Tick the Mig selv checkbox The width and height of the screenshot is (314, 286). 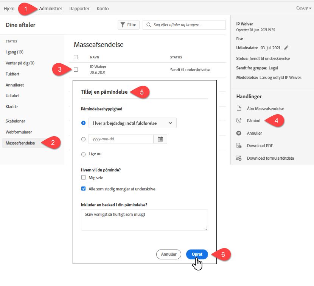(84, 178)
